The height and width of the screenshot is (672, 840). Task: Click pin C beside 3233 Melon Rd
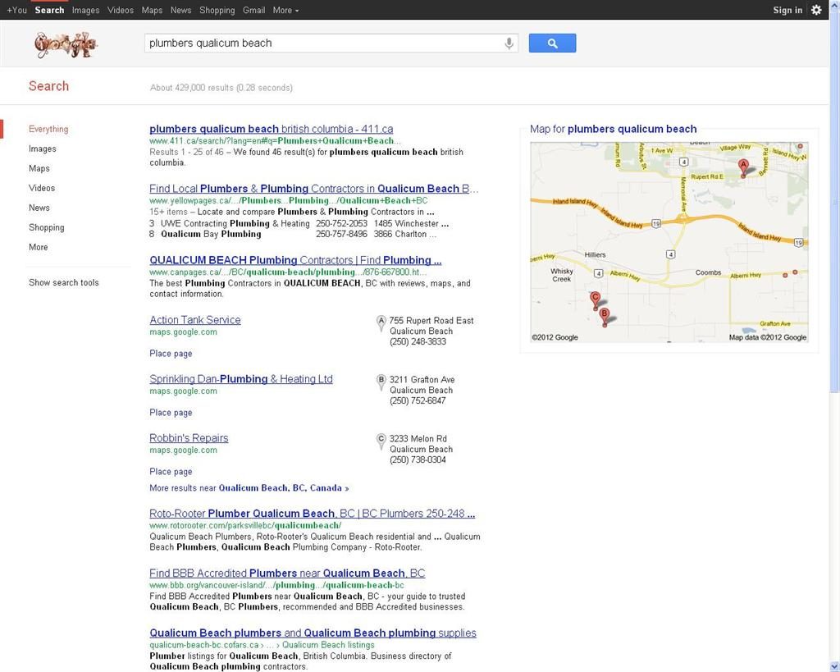click(381, 441)
